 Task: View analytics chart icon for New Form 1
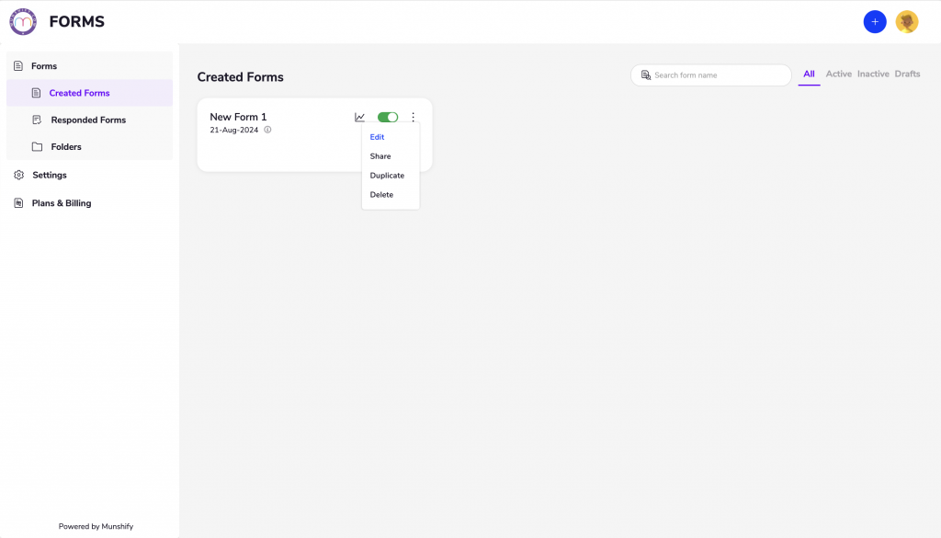[x=359, y=117]
